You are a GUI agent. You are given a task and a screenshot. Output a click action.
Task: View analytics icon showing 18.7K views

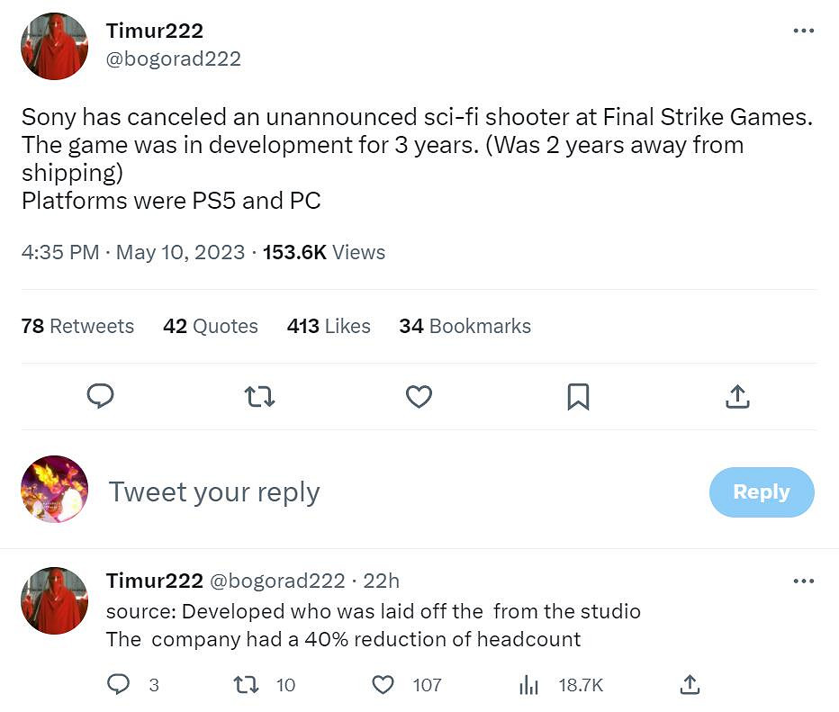click(x=528, y=685)
